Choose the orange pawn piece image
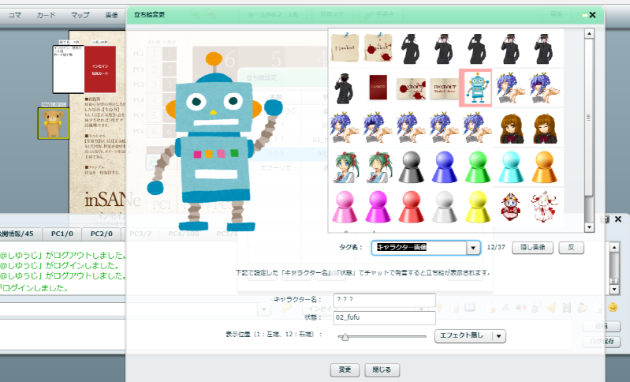The height and width of the screenshot is (382, 630). tap(544, 167)
